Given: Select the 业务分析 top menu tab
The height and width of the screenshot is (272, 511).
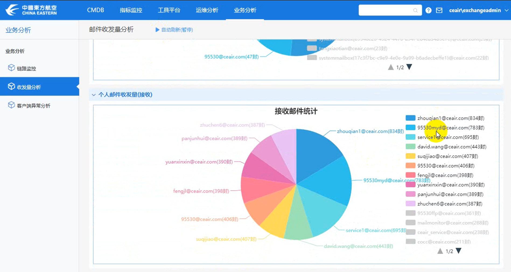Looking at the screenshot, I should click(245, 10).
